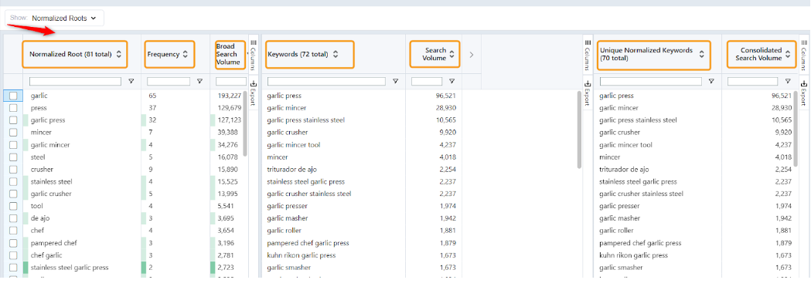
Task: Sort the Search Volume column
Action: 452,54
